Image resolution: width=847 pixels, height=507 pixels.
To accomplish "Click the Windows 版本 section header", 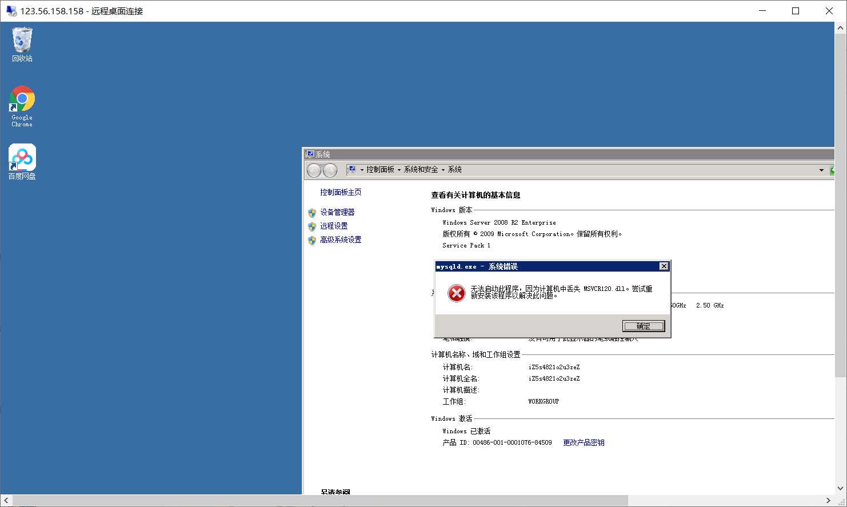I will pos(452,210).
